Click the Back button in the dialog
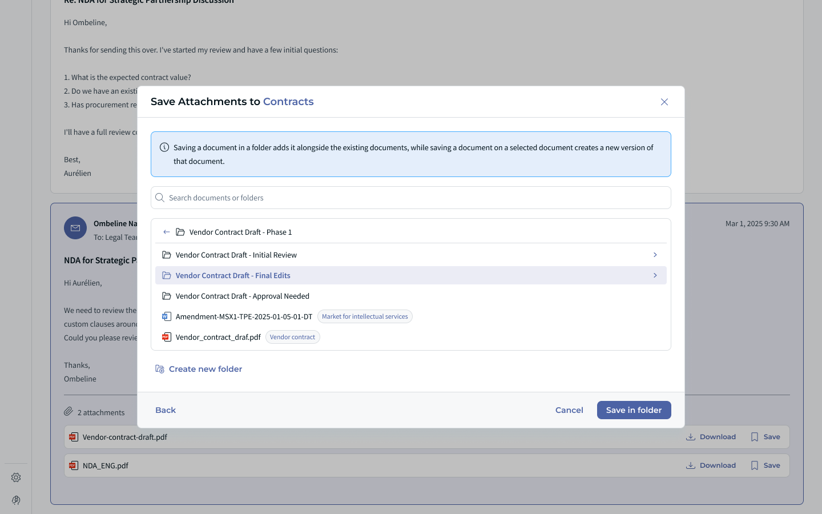Viewport: 822px width, 514px height. 166,410
